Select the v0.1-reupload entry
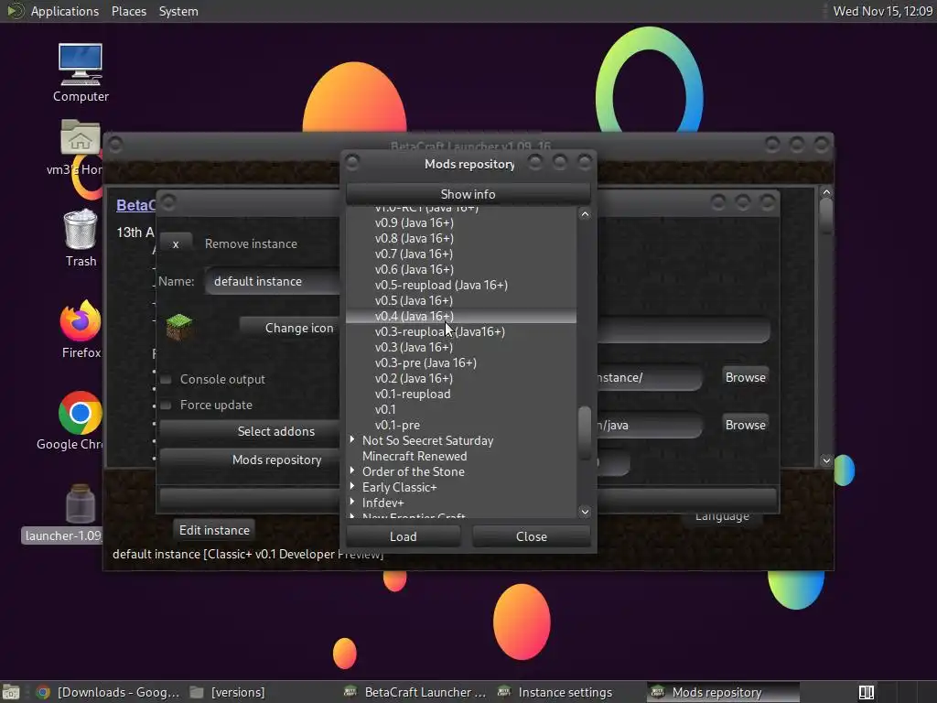Viewport: 937px width, 703px height. [413, 394]
